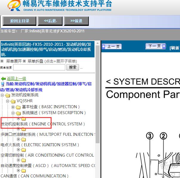Expand the ASCD AUTOMATIC SPEED node
The height and width of the screenshot is (178, 180).
click(18, 160)
